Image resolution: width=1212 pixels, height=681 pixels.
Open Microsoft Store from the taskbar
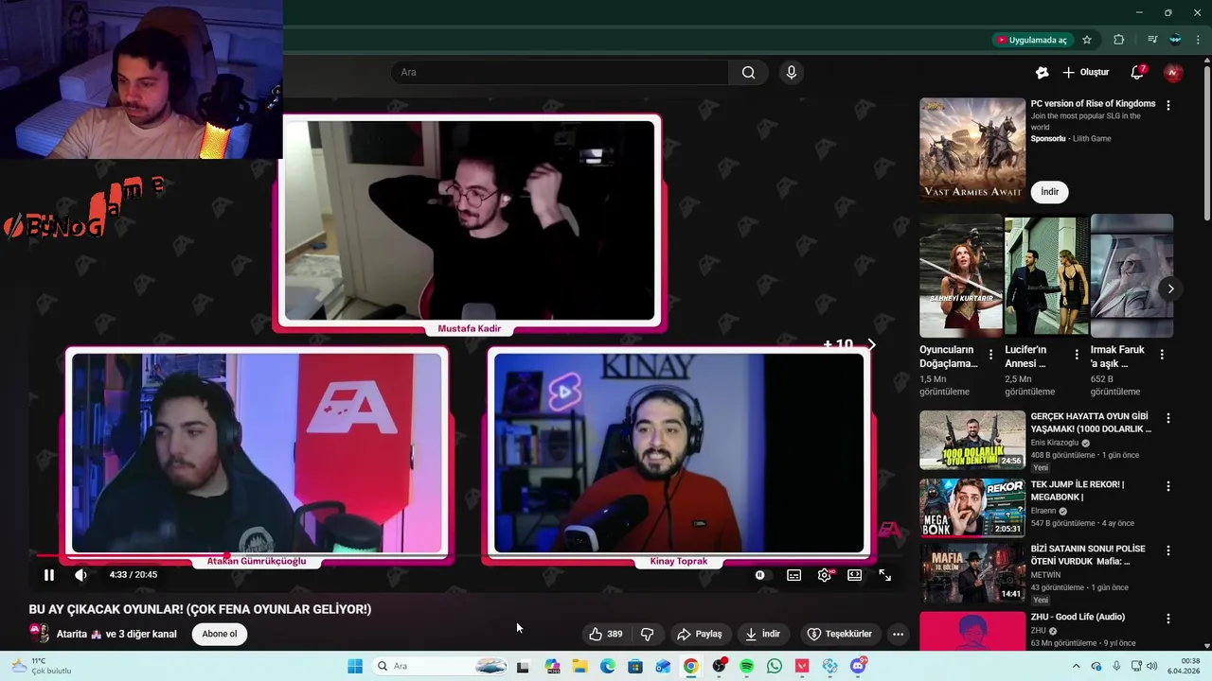[x=635, y=667]
